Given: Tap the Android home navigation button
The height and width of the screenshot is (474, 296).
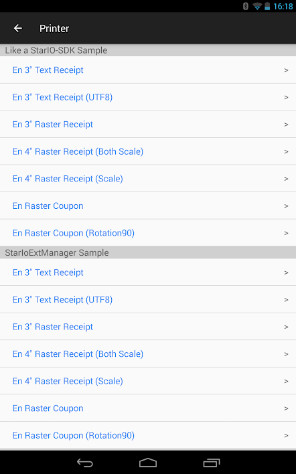Looking at the screenshot, I should pyautogui.click(x=148, y=463).
